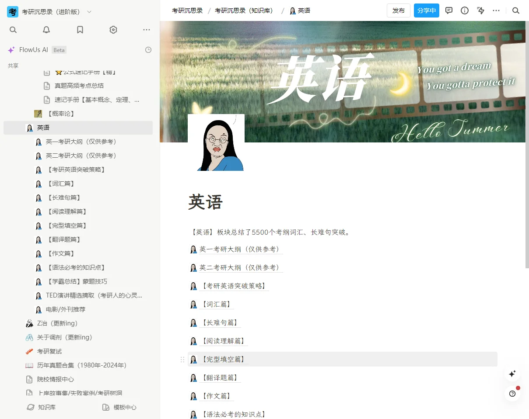The image size is (529, 419).
Task: Click floating AI sparkle button
Action: pyautogui.click(x=512, y=374)
